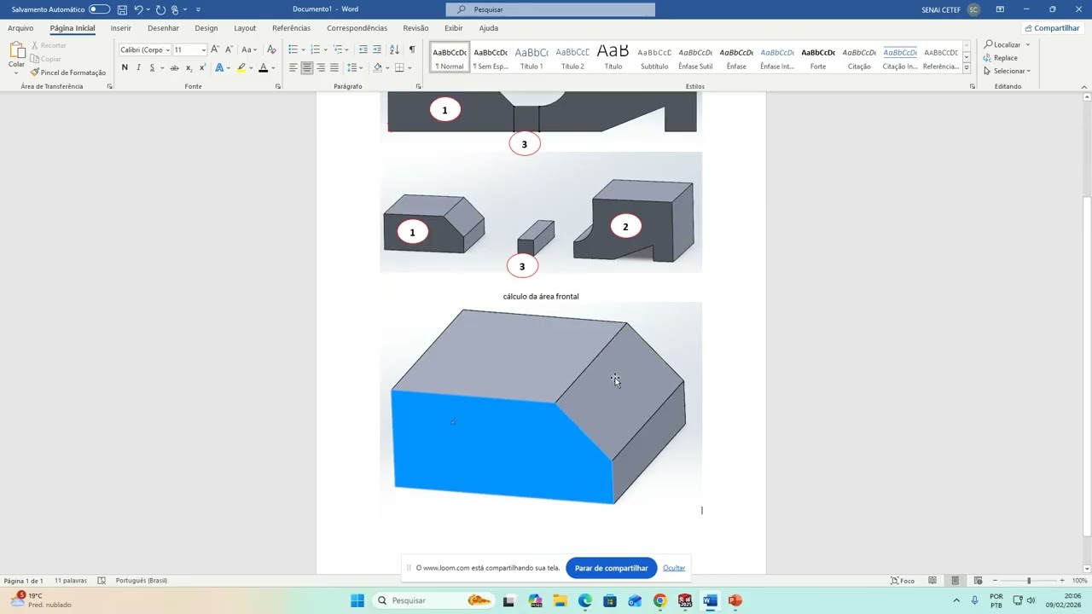Align text to the left

293,67
